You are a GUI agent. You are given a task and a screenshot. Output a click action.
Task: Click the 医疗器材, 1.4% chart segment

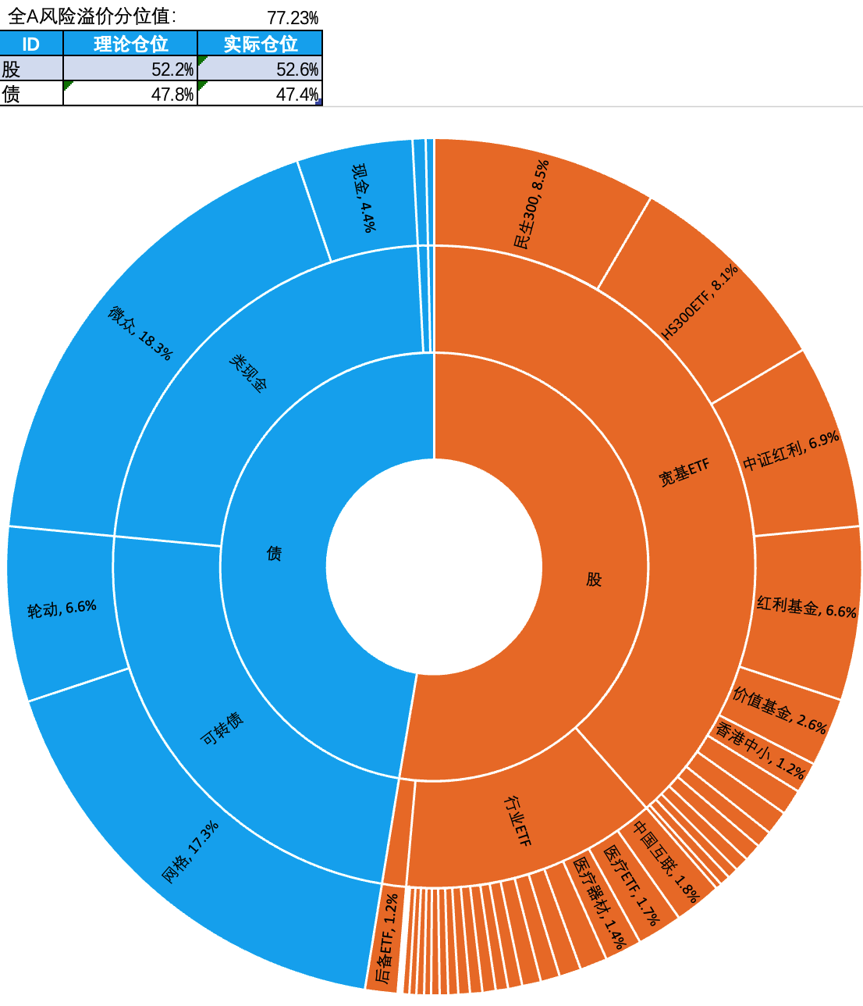pos(599,903)
